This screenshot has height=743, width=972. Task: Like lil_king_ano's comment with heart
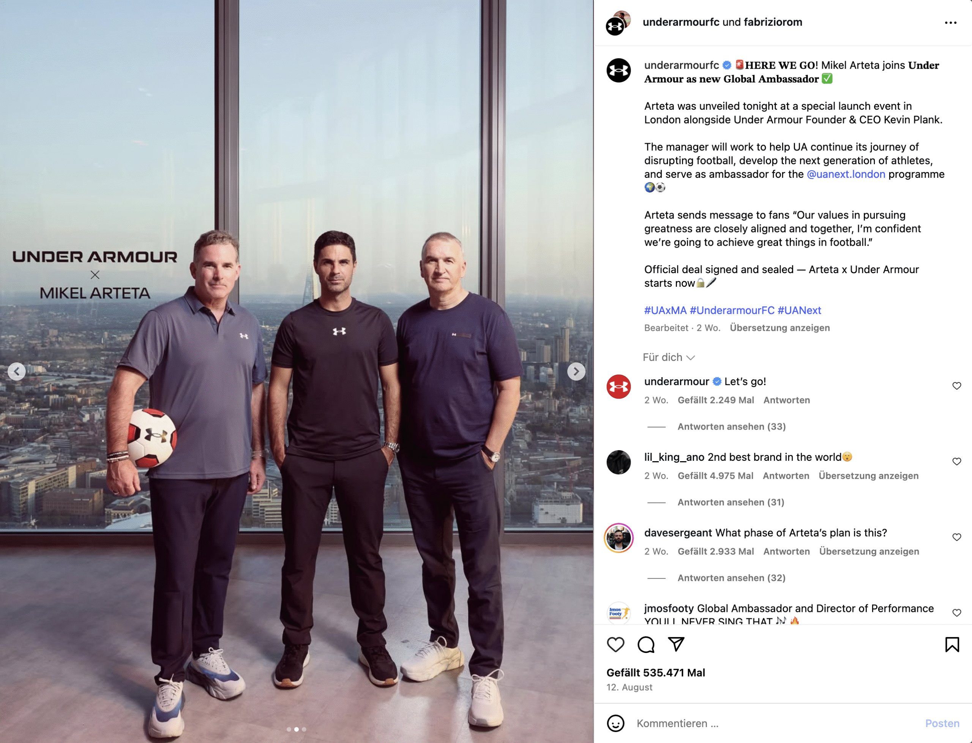coord(956,462)
